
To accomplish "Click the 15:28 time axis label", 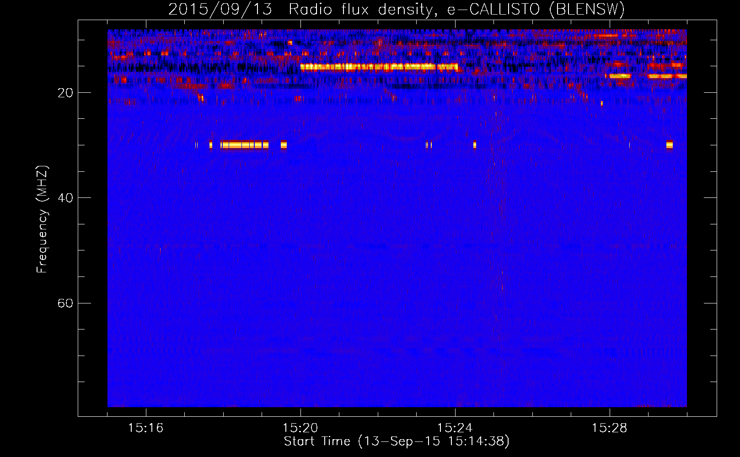I will 609,428.
